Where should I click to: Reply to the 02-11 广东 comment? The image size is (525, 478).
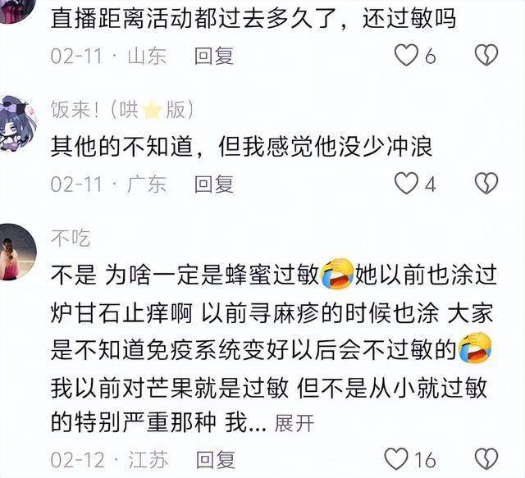point(214,184)
